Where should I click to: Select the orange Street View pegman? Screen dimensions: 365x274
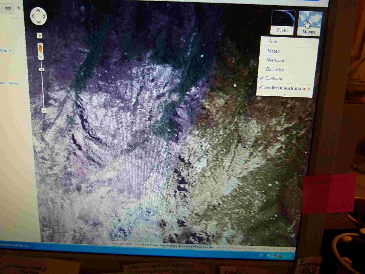pos(41,48)
